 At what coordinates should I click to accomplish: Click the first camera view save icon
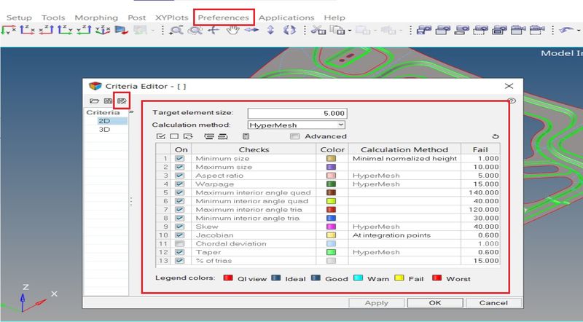tap(424, 30)
